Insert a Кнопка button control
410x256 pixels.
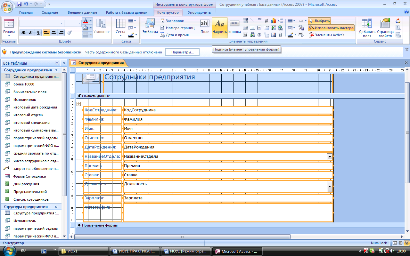pos(235,26)
